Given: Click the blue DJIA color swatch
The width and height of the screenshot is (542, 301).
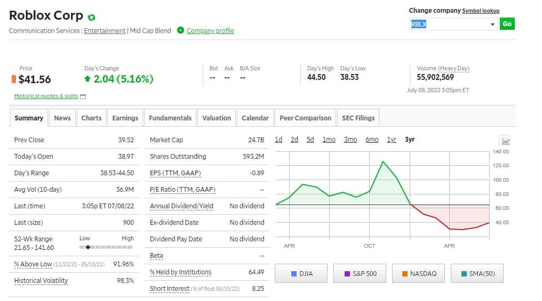Looking at the screenshot, I should point(294,274).
